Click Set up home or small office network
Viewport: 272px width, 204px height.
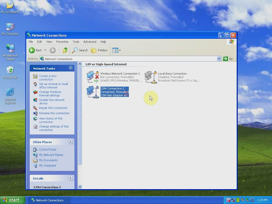(54, 86)
